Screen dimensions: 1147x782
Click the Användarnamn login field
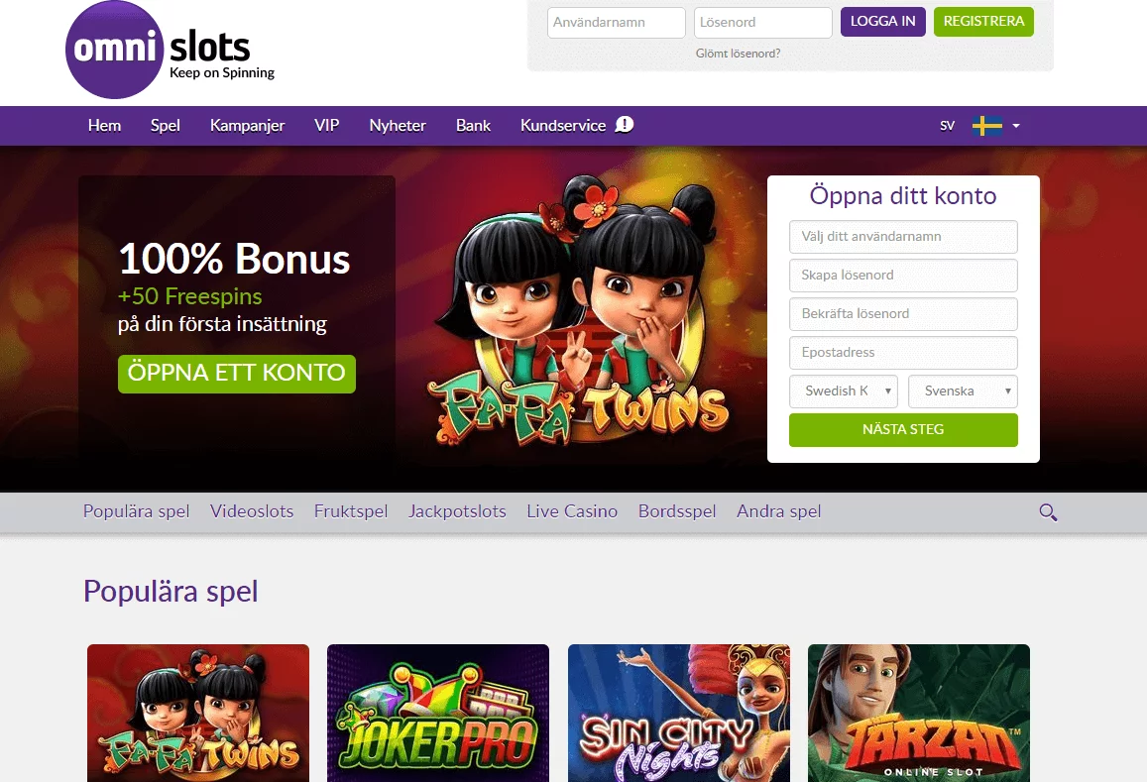(617, 23)
